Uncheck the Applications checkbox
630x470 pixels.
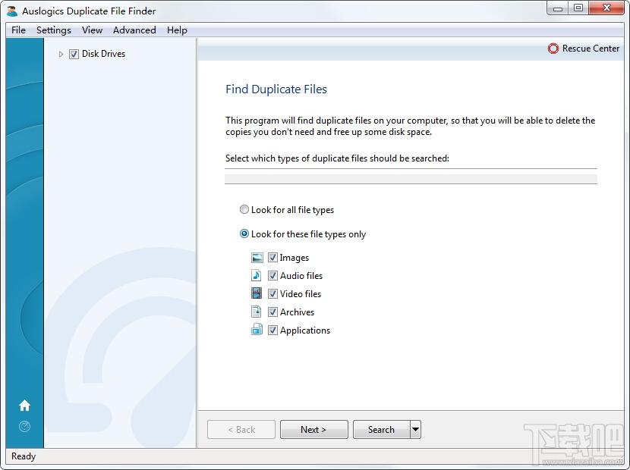[272, 331]
